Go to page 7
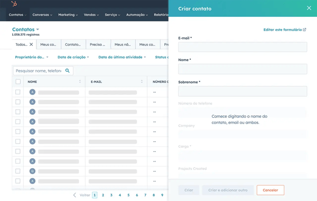This screenshot has width=317, height=201. click(145, 195)
